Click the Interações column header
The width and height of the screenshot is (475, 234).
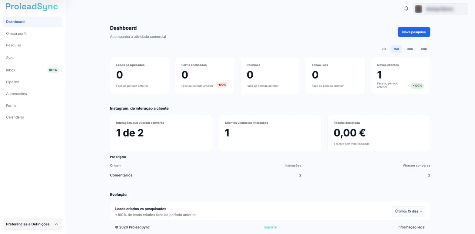(x=293, y=165)
